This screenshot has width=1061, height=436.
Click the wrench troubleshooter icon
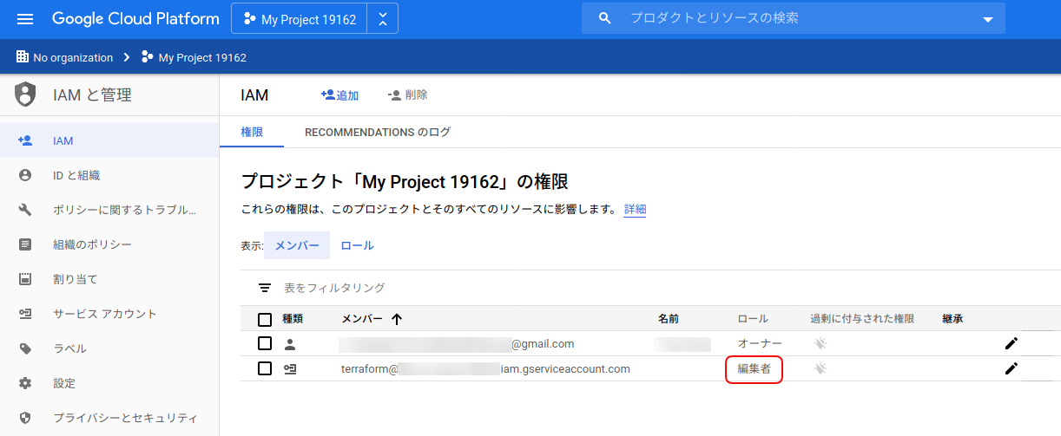25,210
